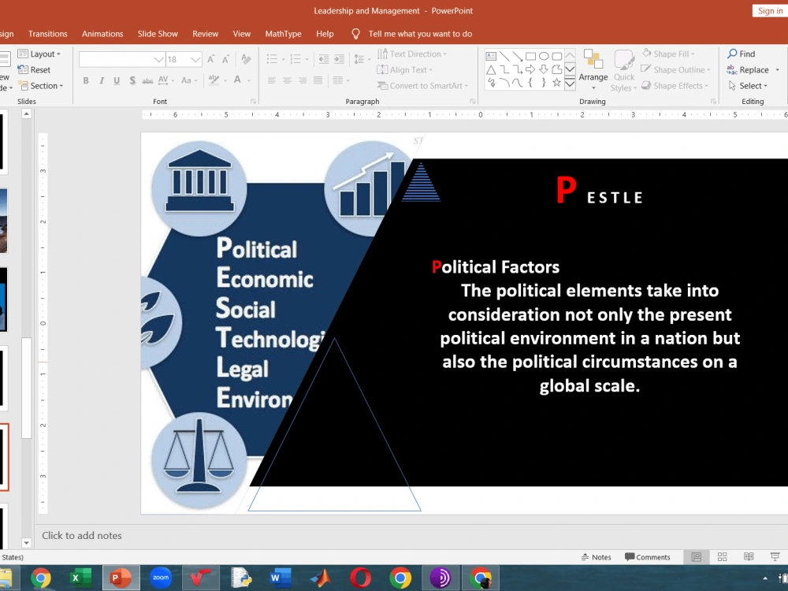Select the right brace shape
Screen dimensions: 788x591
tap(544, 83)
